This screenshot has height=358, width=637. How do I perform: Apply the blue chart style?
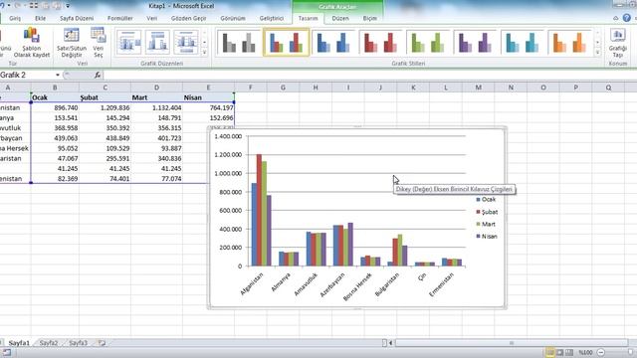coord(333,42)
